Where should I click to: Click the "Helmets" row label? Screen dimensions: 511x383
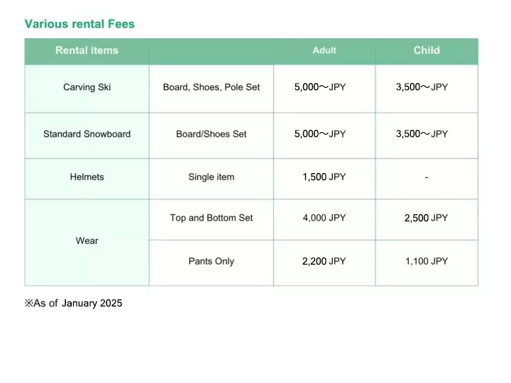(87, 177)
